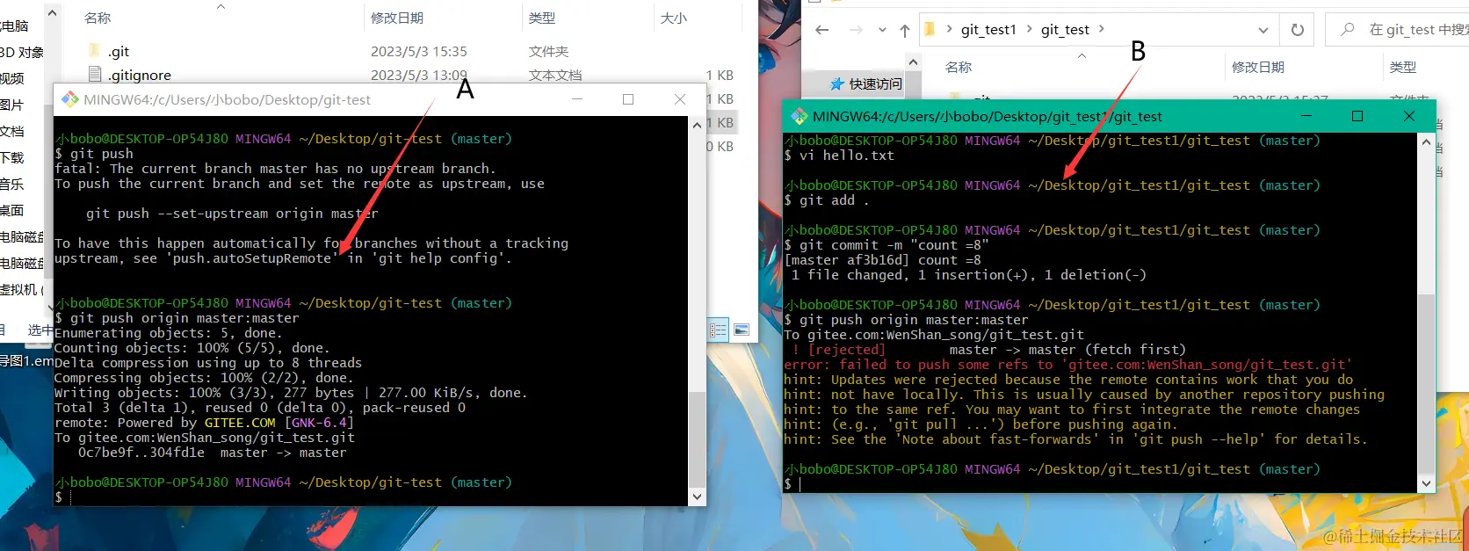Minimize the git_test1/git_test MINGW64 window
Image resolution: width=1469 pixels, height=551 pixels.
[1306, 116]
